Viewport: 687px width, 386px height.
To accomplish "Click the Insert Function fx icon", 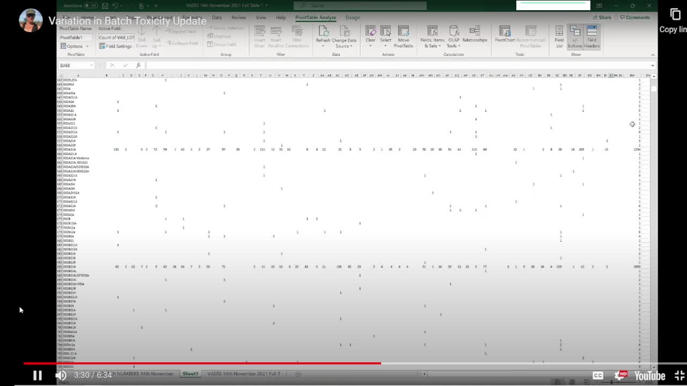I will point(138,65).
